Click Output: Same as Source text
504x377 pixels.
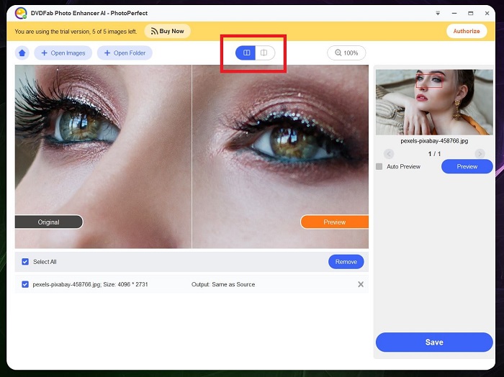click(x=223, y=284)
